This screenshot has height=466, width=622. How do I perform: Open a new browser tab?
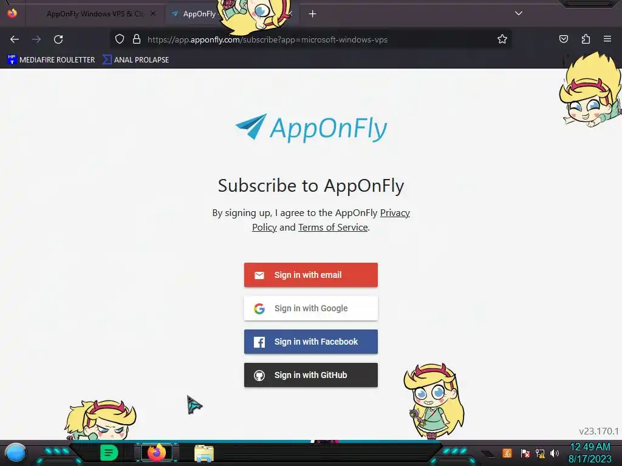pyautogui.click(x=313, y=14)
